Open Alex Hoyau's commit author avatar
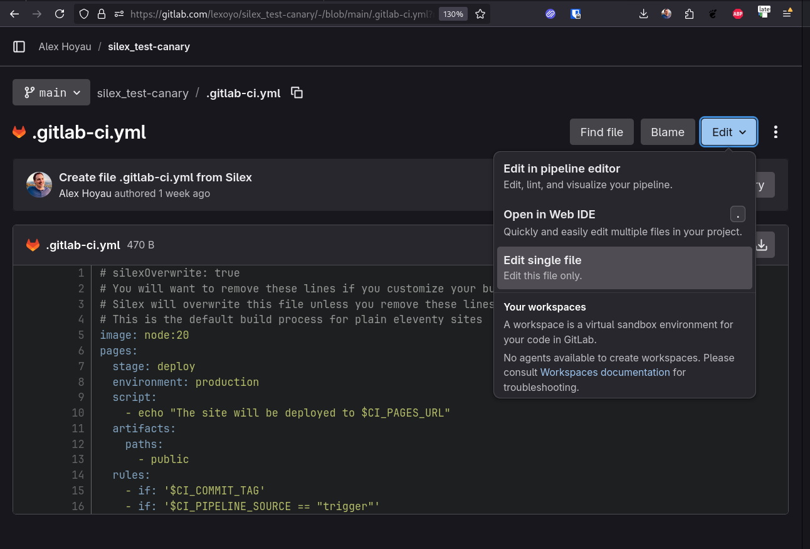810x549 pixels. (39, 185)
